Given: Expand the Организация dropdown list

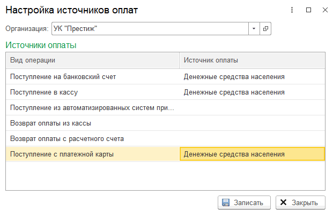Looking at the screenshot, I should 254,28.
